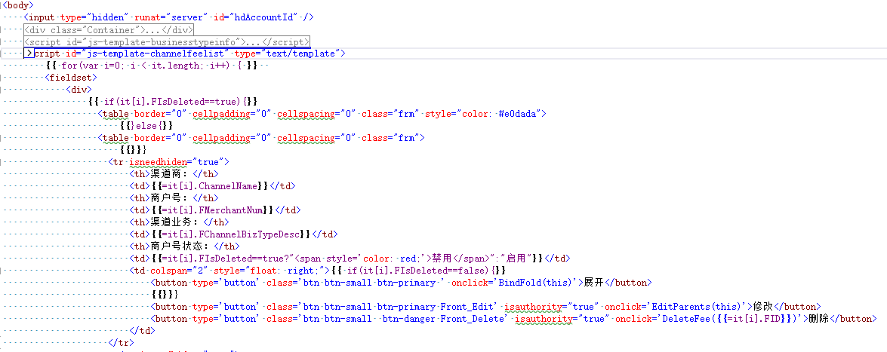Click the "js-template-channelfeelist" id value
This screenshot has height=352, width=887.
[155, 54]
